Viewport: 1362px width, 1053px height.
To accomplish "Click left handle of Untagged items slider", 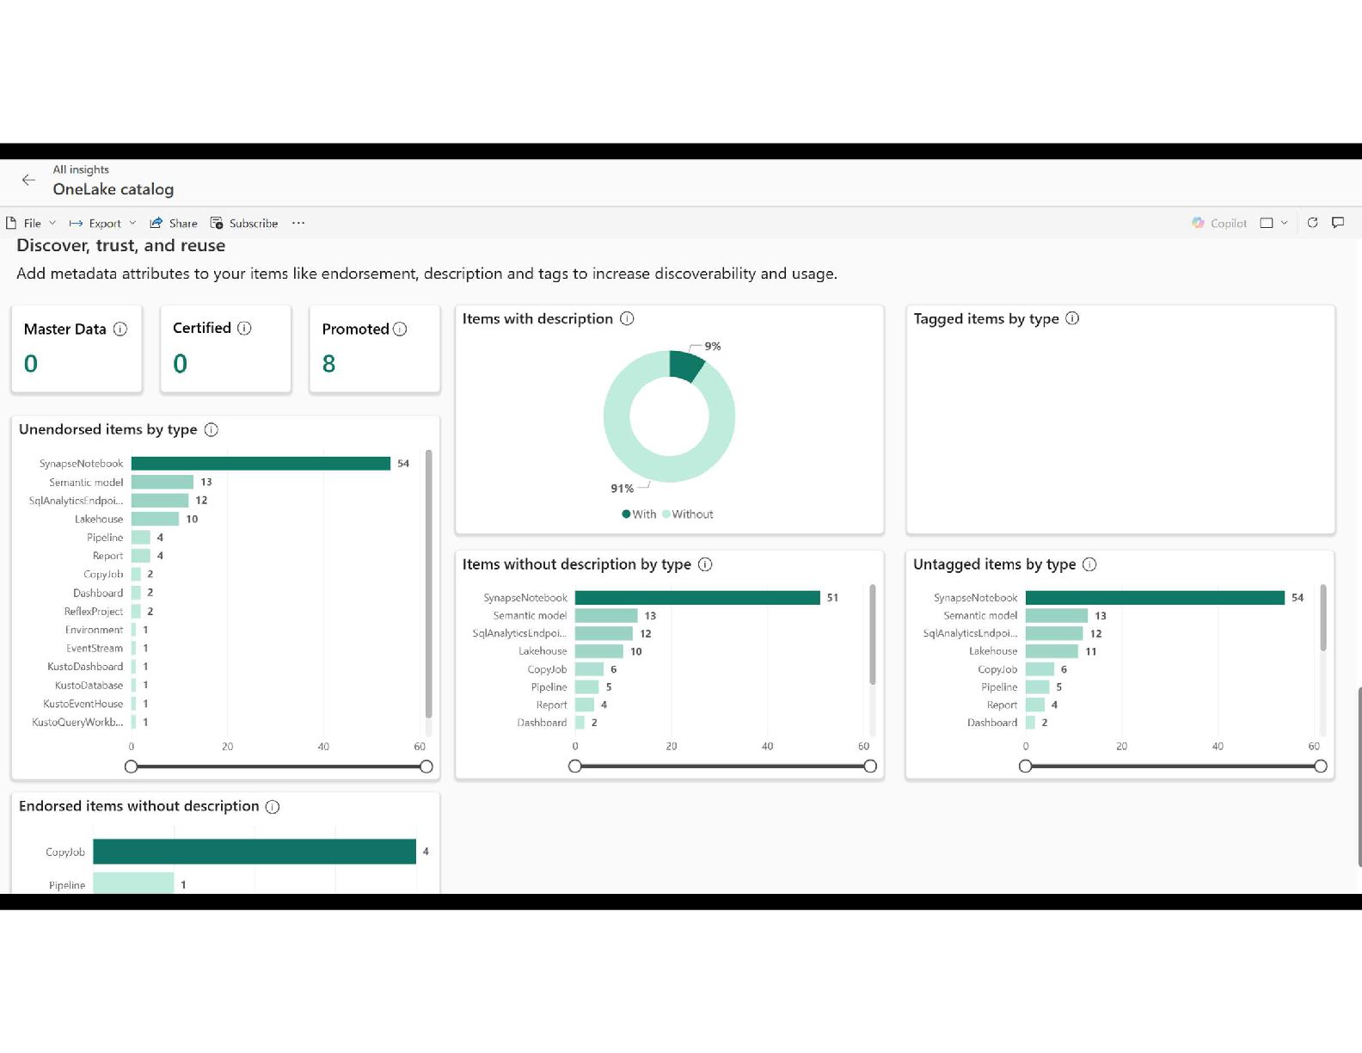I will pyautogui.click(x=1025, y=767).
